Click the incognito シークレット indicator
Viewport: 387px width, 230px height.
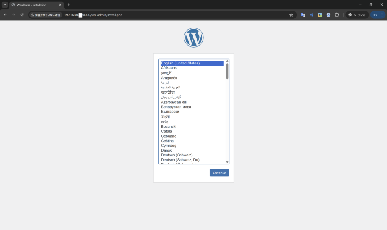click(x=357, y=15)
